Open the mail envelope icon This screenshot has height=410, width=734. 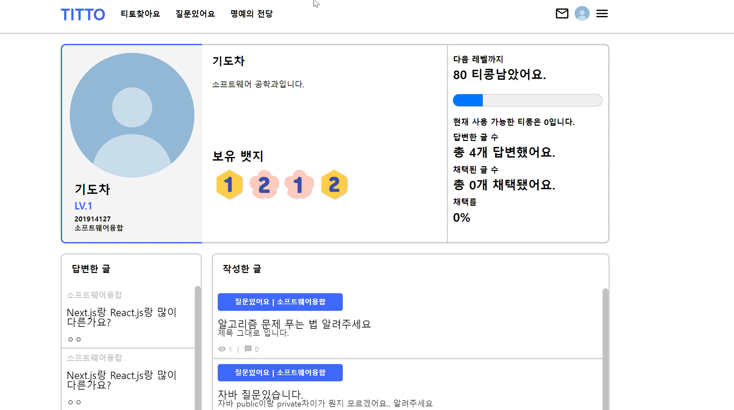[562, 14]
